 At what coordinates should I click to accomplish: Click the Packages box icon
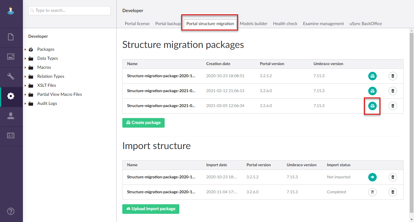(x=31, y=49)
